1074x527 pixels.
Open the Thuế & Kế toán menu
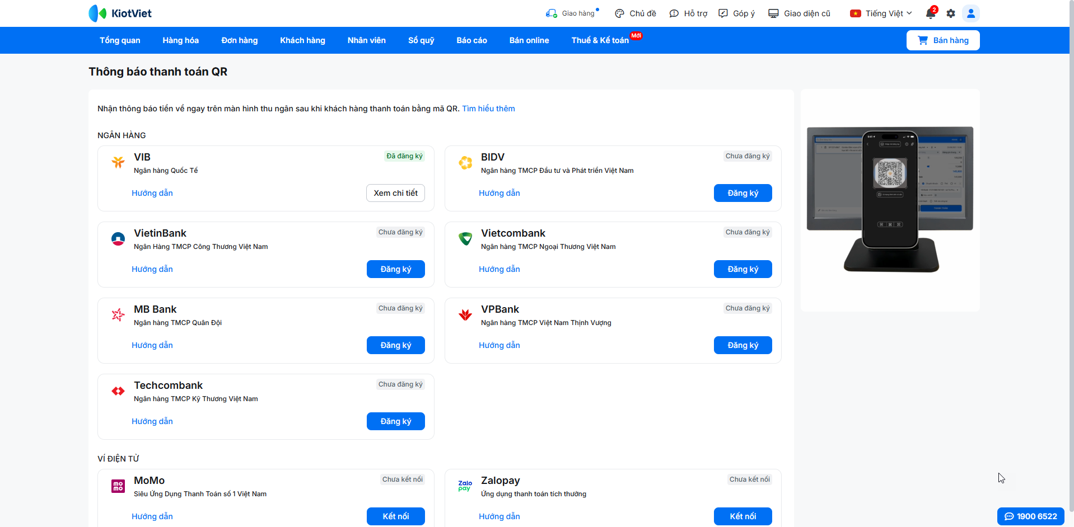tap(600, 40)
